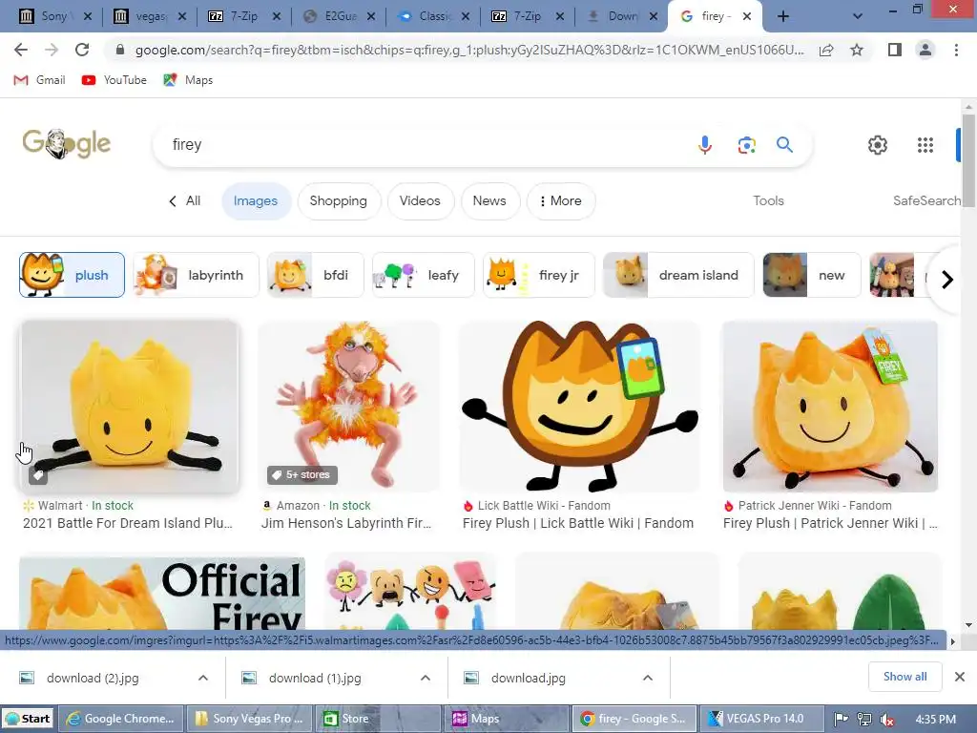Go back using browser back arrow
This screenshot has height=733, width=977.
coord(21,50)
